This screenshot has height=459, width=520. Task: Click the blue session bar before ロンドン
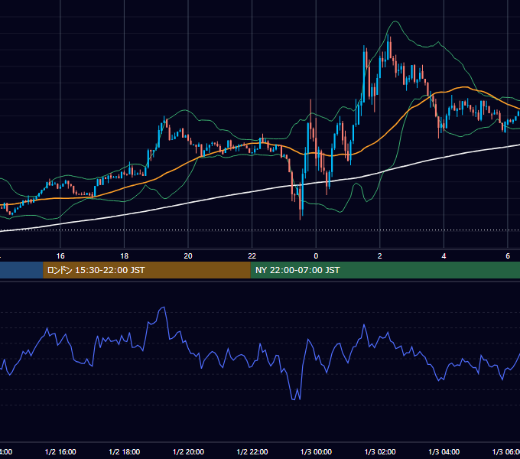tap(21, 270)
